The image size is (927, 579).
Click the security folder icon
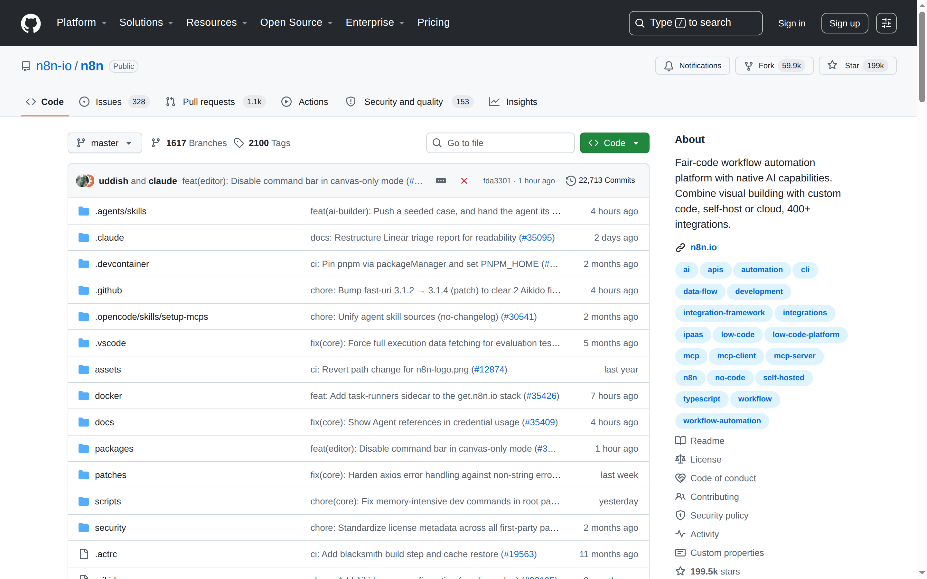tap(83, 528)
